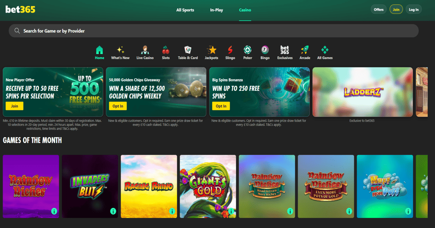Screen dimensions: 435x228
Task: Select the Casino tab
Action: 245,10
